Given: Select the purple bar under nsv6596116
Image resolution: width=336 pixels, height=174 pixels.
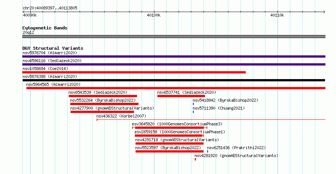Looking at the screenshot, I should click(174, 64).
